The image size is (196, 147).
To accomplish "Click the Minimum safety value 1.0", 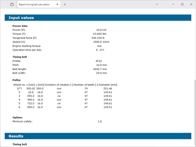I will pos(100,121).
